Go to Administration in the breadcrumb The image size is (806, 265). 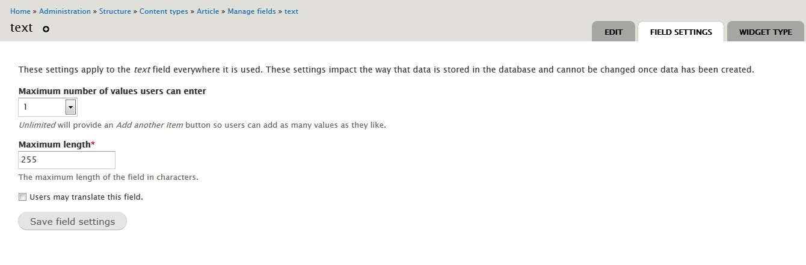click(x=65, y=11)
